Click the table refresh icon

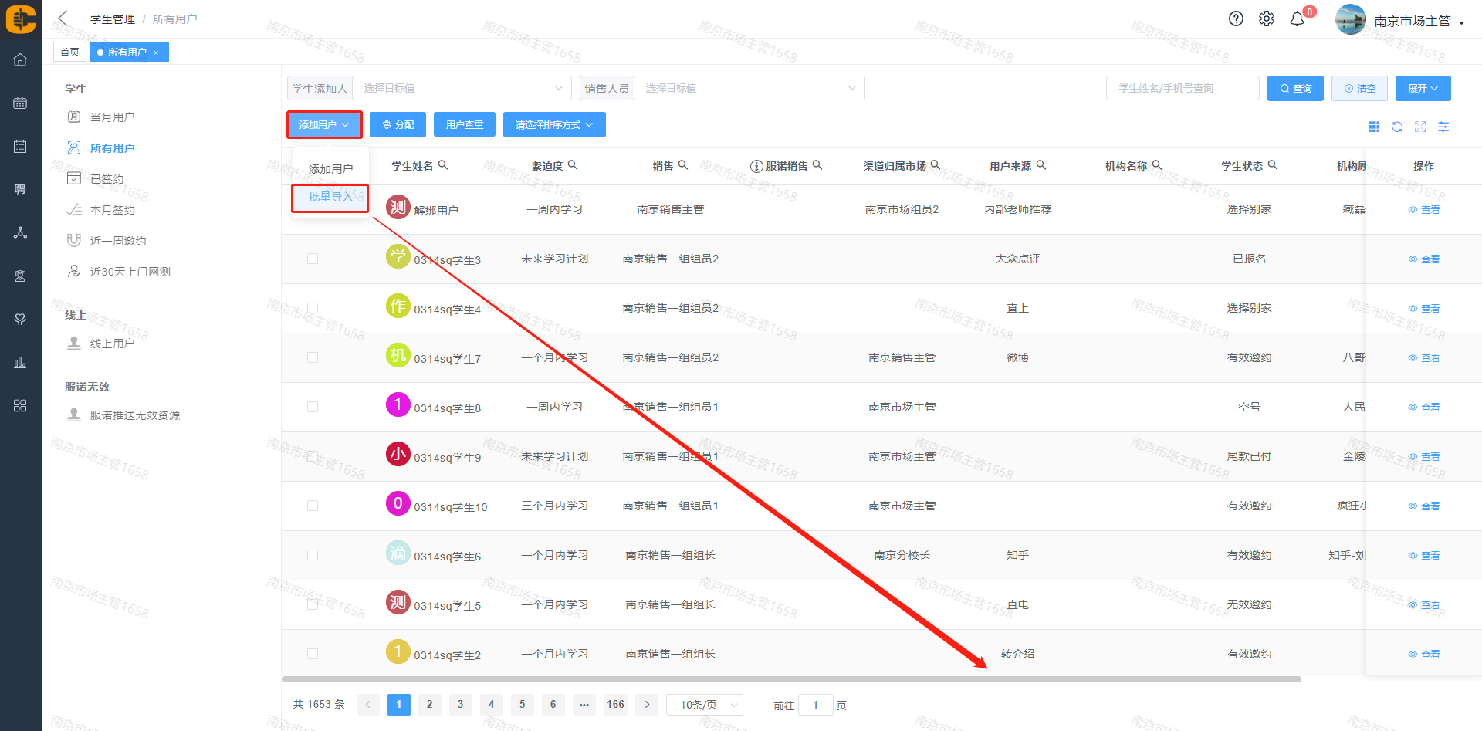(1397, 127)
